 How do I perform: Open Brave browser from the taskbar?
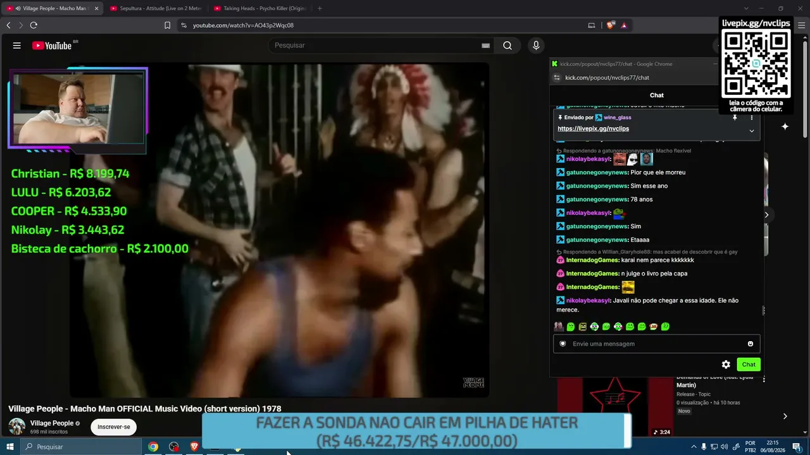click(194, 447)
